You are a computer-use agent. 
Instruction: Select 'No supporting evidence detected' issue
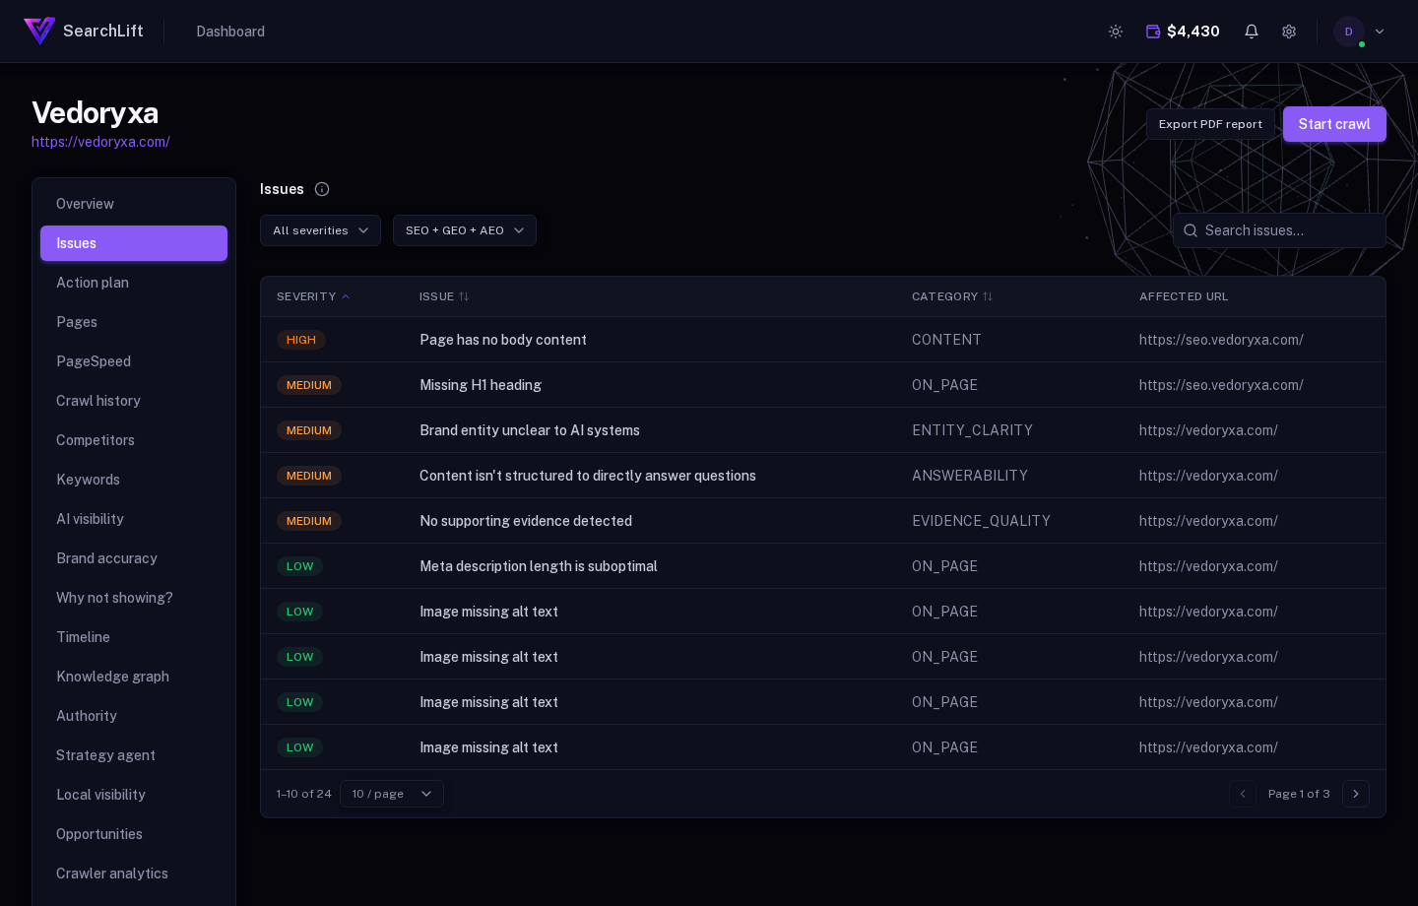[x=526, y=521]
